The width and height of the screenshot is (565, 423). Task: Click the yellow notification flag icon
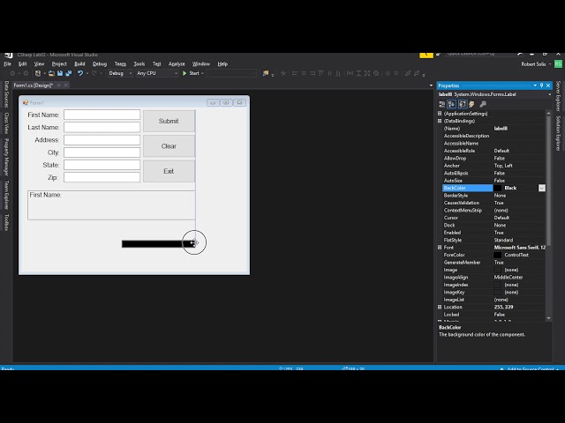(426, 55)
